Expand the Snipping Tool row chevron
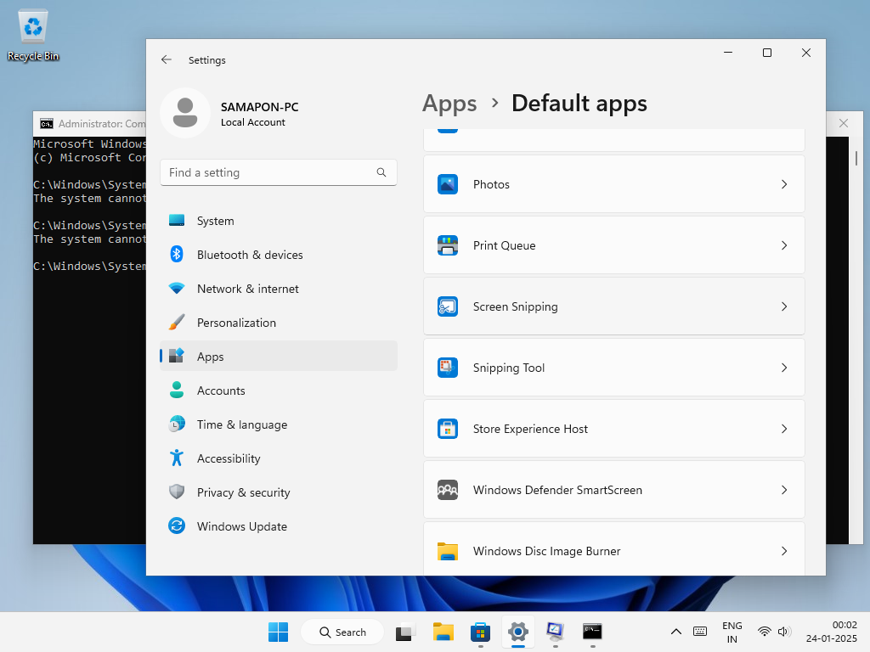Screen dimensions: 870x652 [x=784, y=367]
